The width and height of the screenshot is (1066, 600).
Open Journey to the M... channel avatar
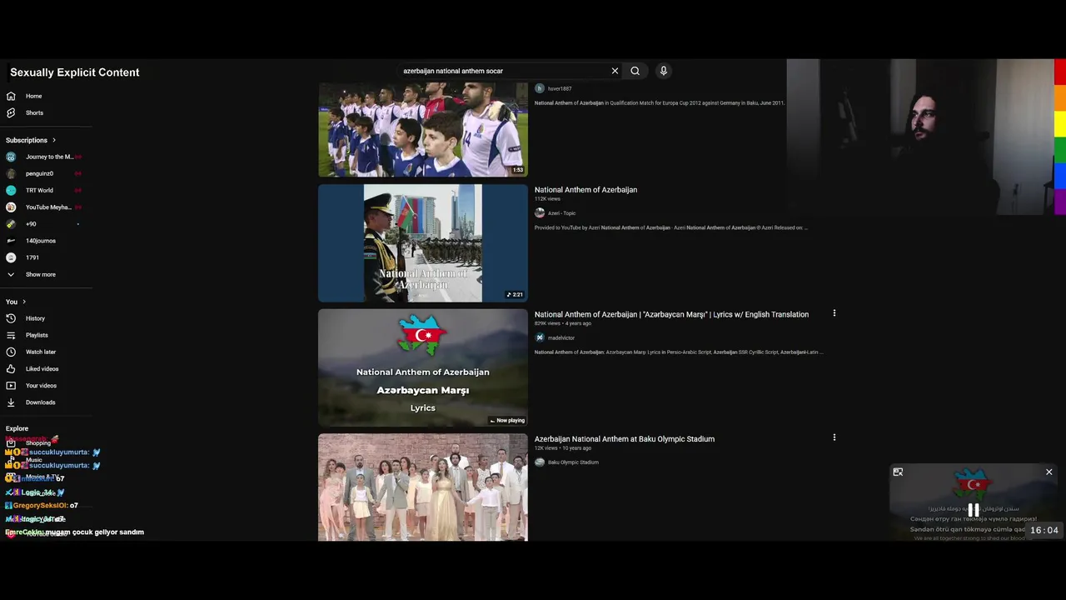[11, 157]
